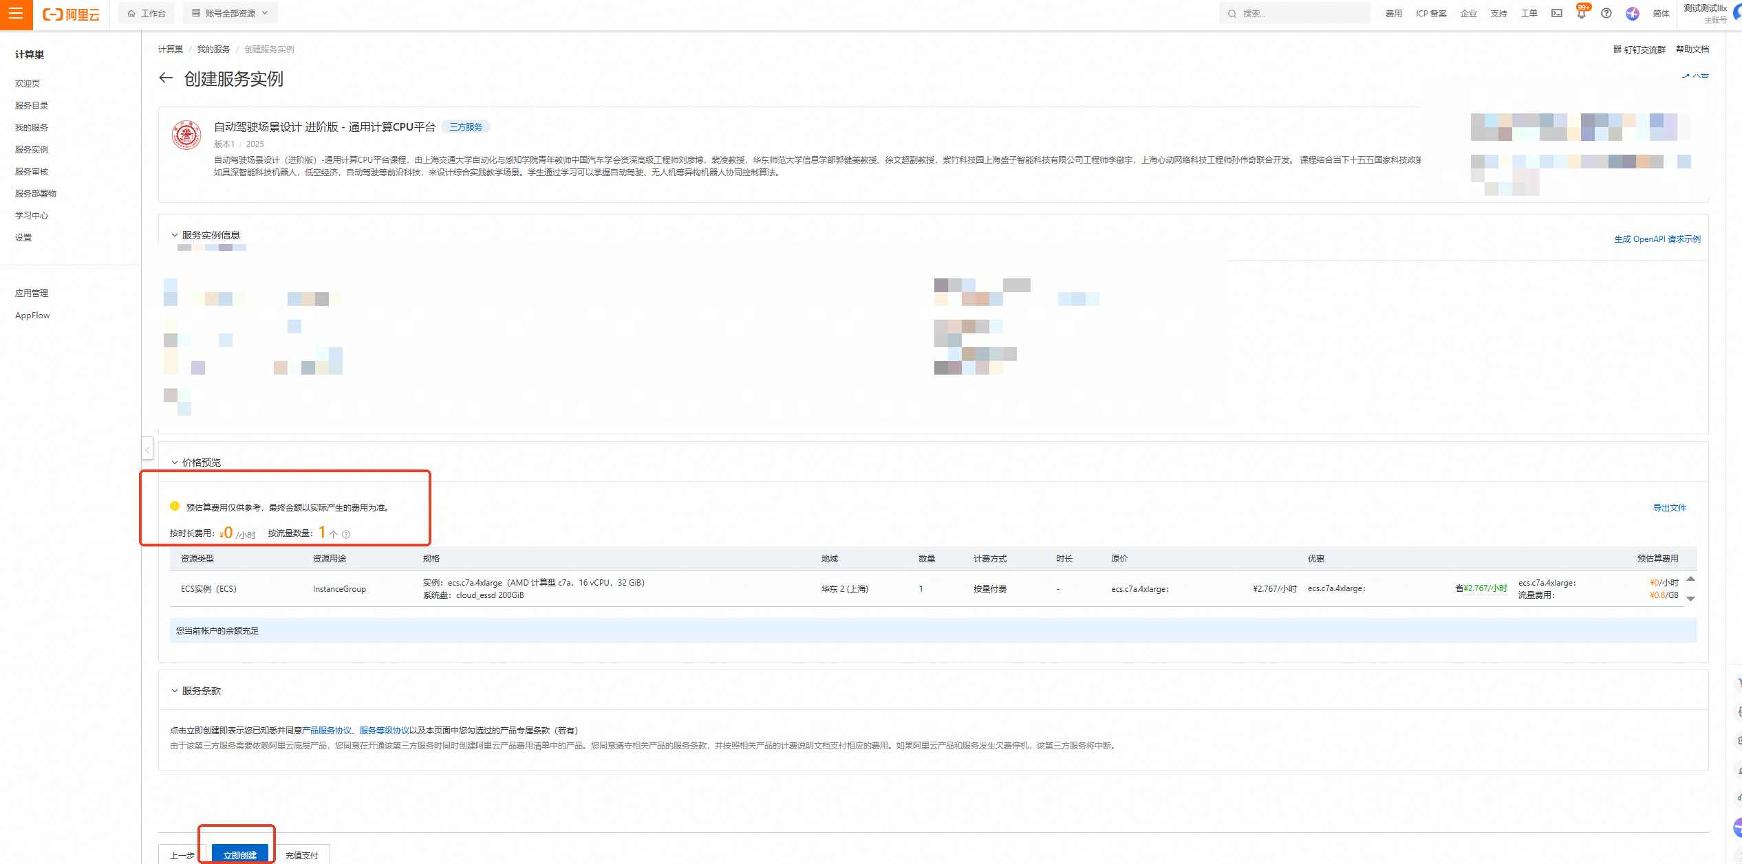Collapse the 价格预览 section
This screenshot has height=864, width=1742.
[x=174, y=463]
